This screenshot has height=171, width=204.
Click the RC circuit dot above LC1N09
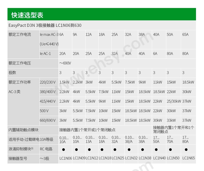(x=76, y=149)
